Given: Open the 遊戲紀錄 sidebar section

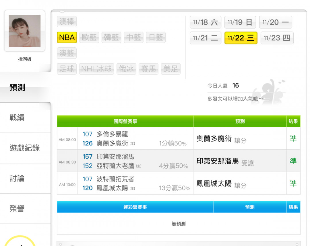Looking at the screenshot, I should click(25, 148).
